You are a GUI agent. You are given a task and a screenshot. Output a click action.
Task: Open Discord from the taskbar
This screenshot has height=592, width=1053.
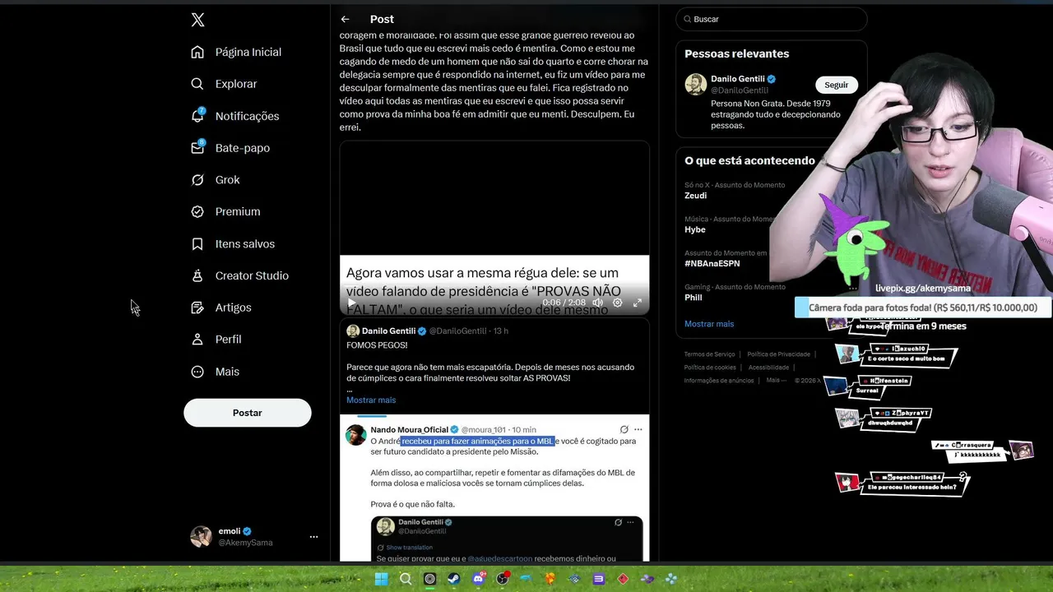(x=478, y=579)
